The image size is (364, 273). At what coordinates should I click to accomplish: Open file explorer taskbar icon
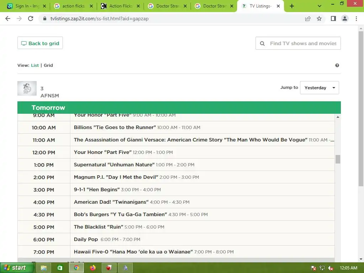point(44,268)
